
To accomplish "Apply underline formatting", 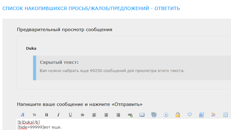I will 70,115.
